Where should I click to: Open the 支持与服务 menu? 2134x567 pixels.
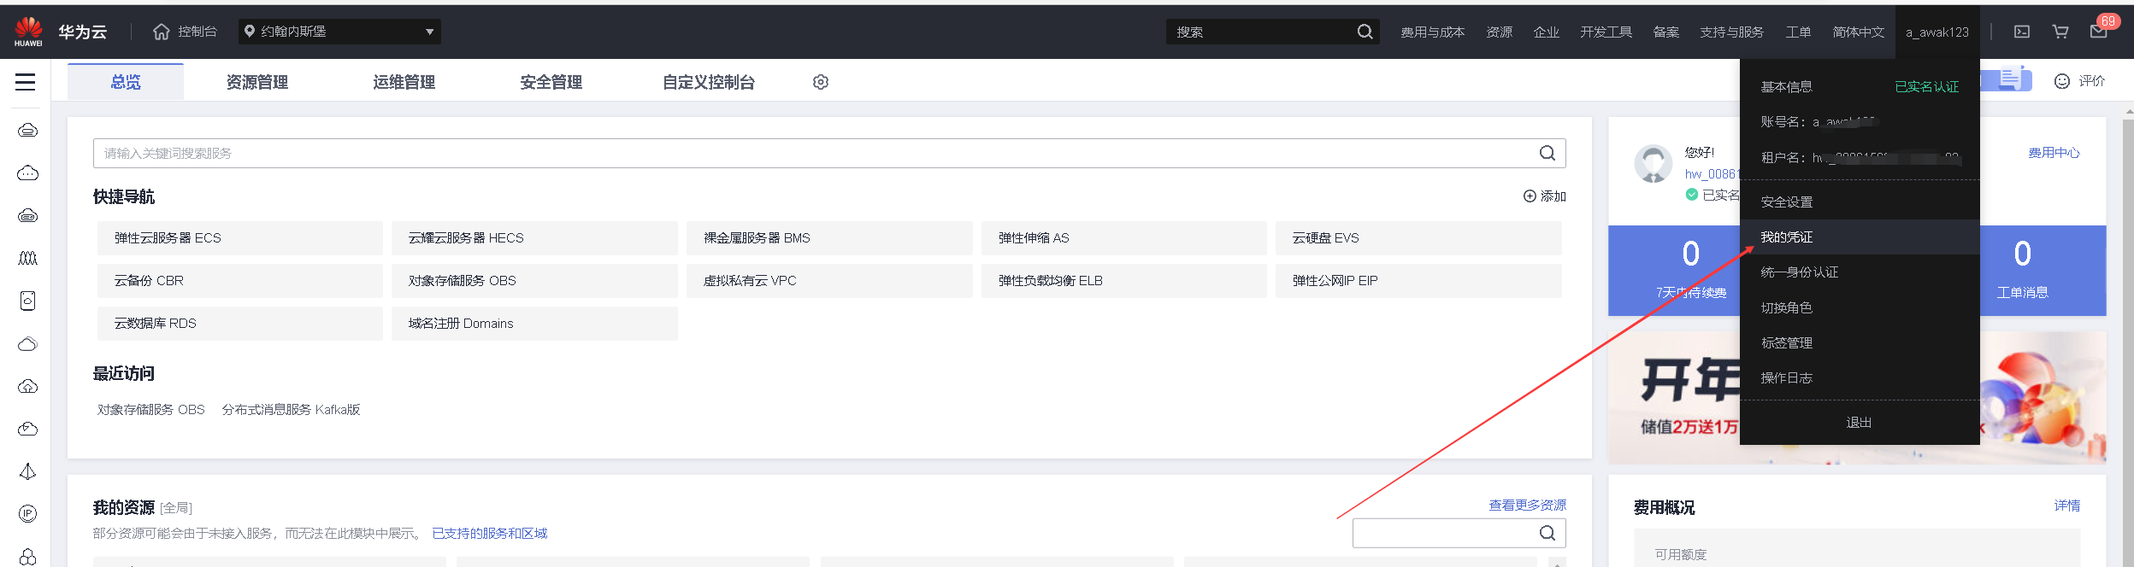click(1731, 32)
